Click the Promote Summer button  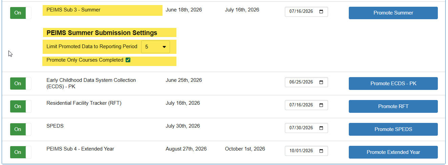[x=393, y=13]
